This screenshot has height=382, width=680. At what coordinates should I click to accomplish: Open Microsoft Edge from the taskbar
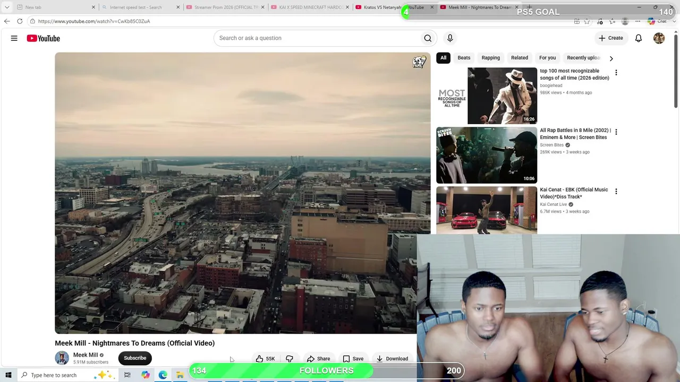(x=163, y=375)
